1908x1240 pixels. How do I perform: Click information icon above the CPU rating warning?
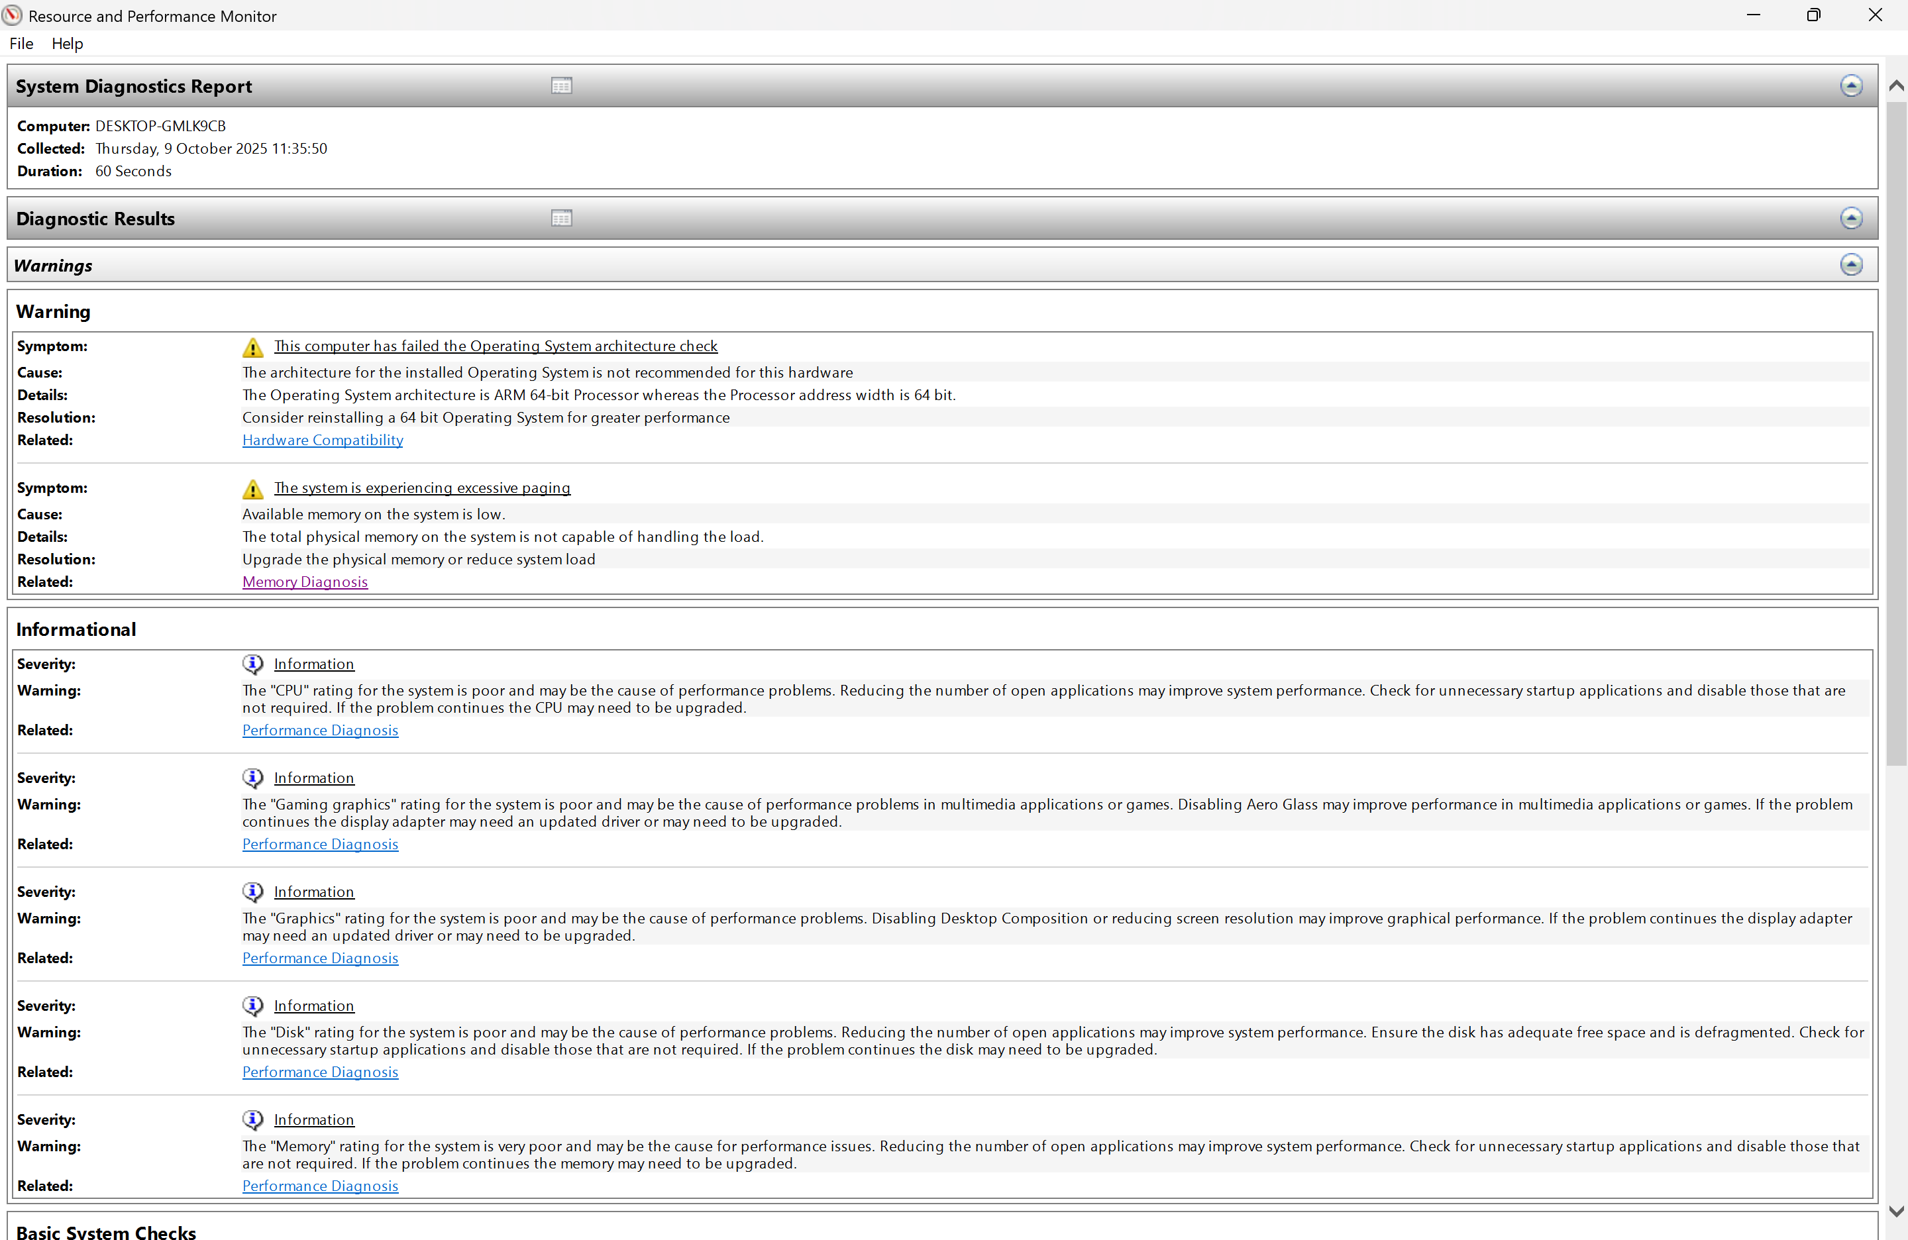[252, 664]
